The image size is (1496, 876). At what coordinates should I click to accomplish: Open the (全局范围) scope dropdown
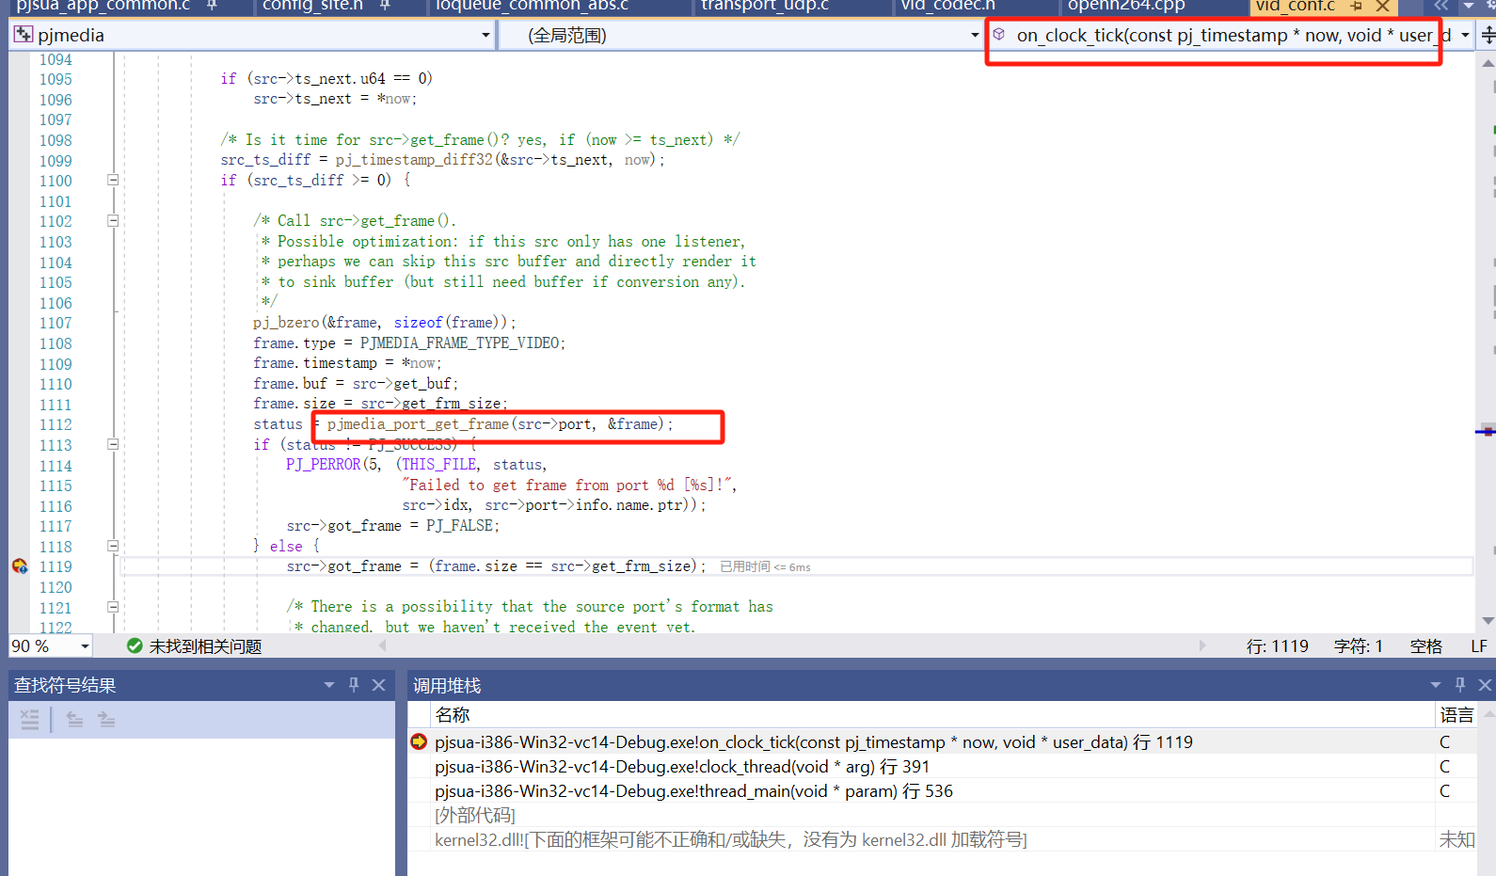(x=974, y=36)
